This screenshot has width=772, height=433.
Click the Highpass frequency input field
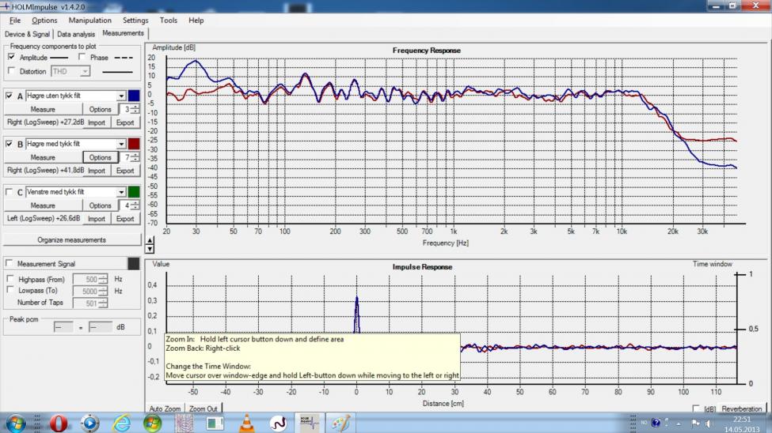[85, 279]
